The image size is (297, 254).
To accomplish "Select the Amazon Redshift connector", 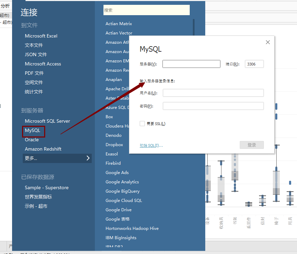I will click(43, 149).
